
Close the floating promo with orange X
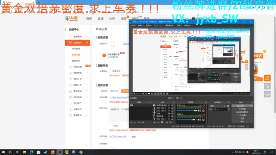pyautogui.click(x=265, y=51)
